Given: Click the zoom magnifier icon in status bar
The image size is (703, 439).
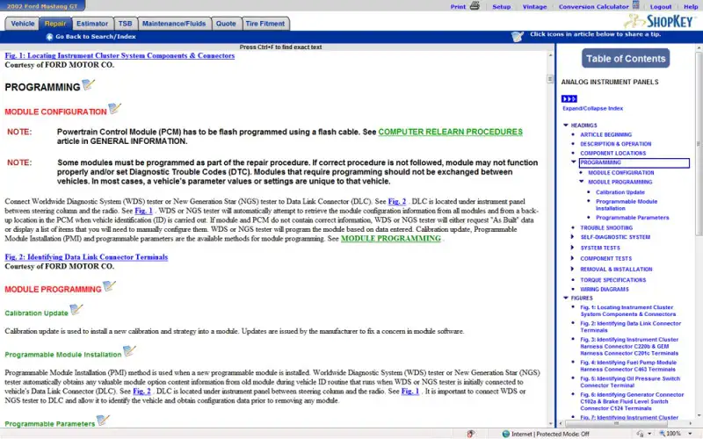Looking at the screenshot, I should coord(662,434).
